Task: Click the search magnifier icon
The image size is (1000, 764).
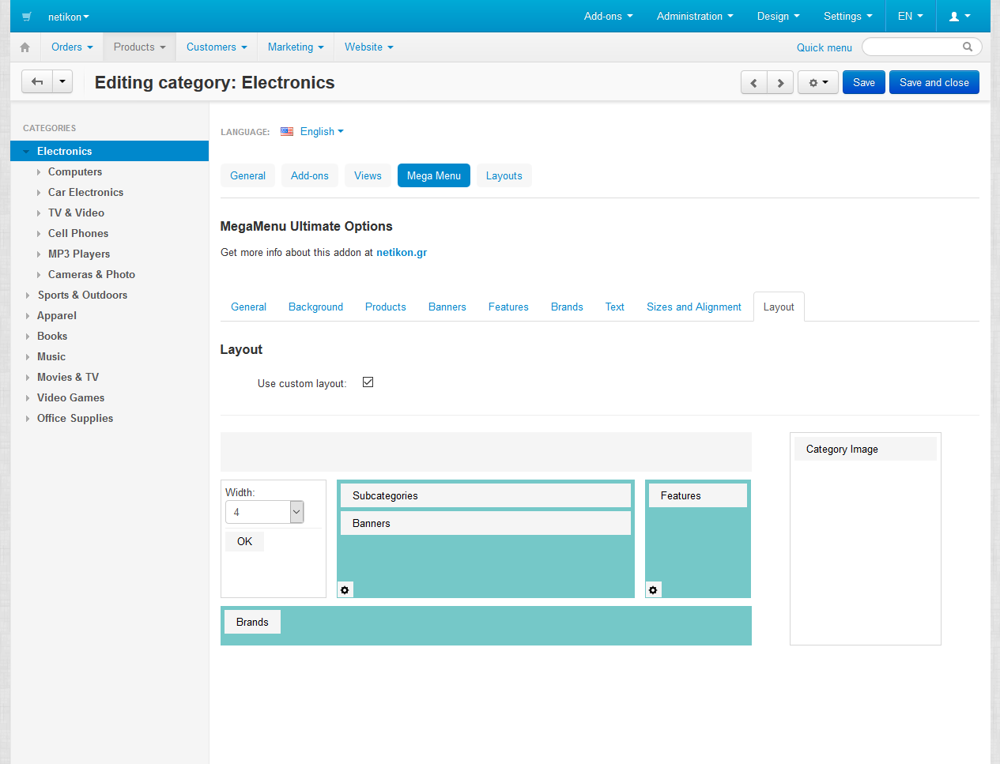Action: pyautogui.click(x=967, y=47)
